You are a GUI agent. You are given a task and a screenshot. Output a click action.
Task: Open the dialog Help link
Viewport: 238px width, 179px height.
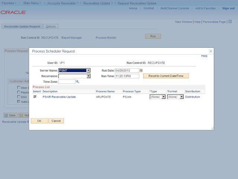(204, 56)
